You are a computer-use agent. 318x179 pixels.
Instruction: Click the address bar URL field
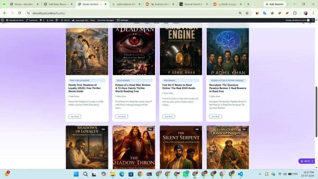pyautogui.click(x=134, y=13)
